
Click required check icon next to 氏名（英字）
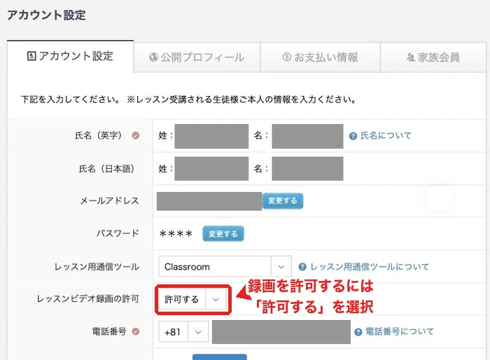pyautogui.click(x=136, y=135)
